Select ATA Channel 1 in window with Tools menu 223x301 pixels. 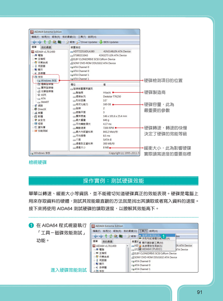(141, 269)
